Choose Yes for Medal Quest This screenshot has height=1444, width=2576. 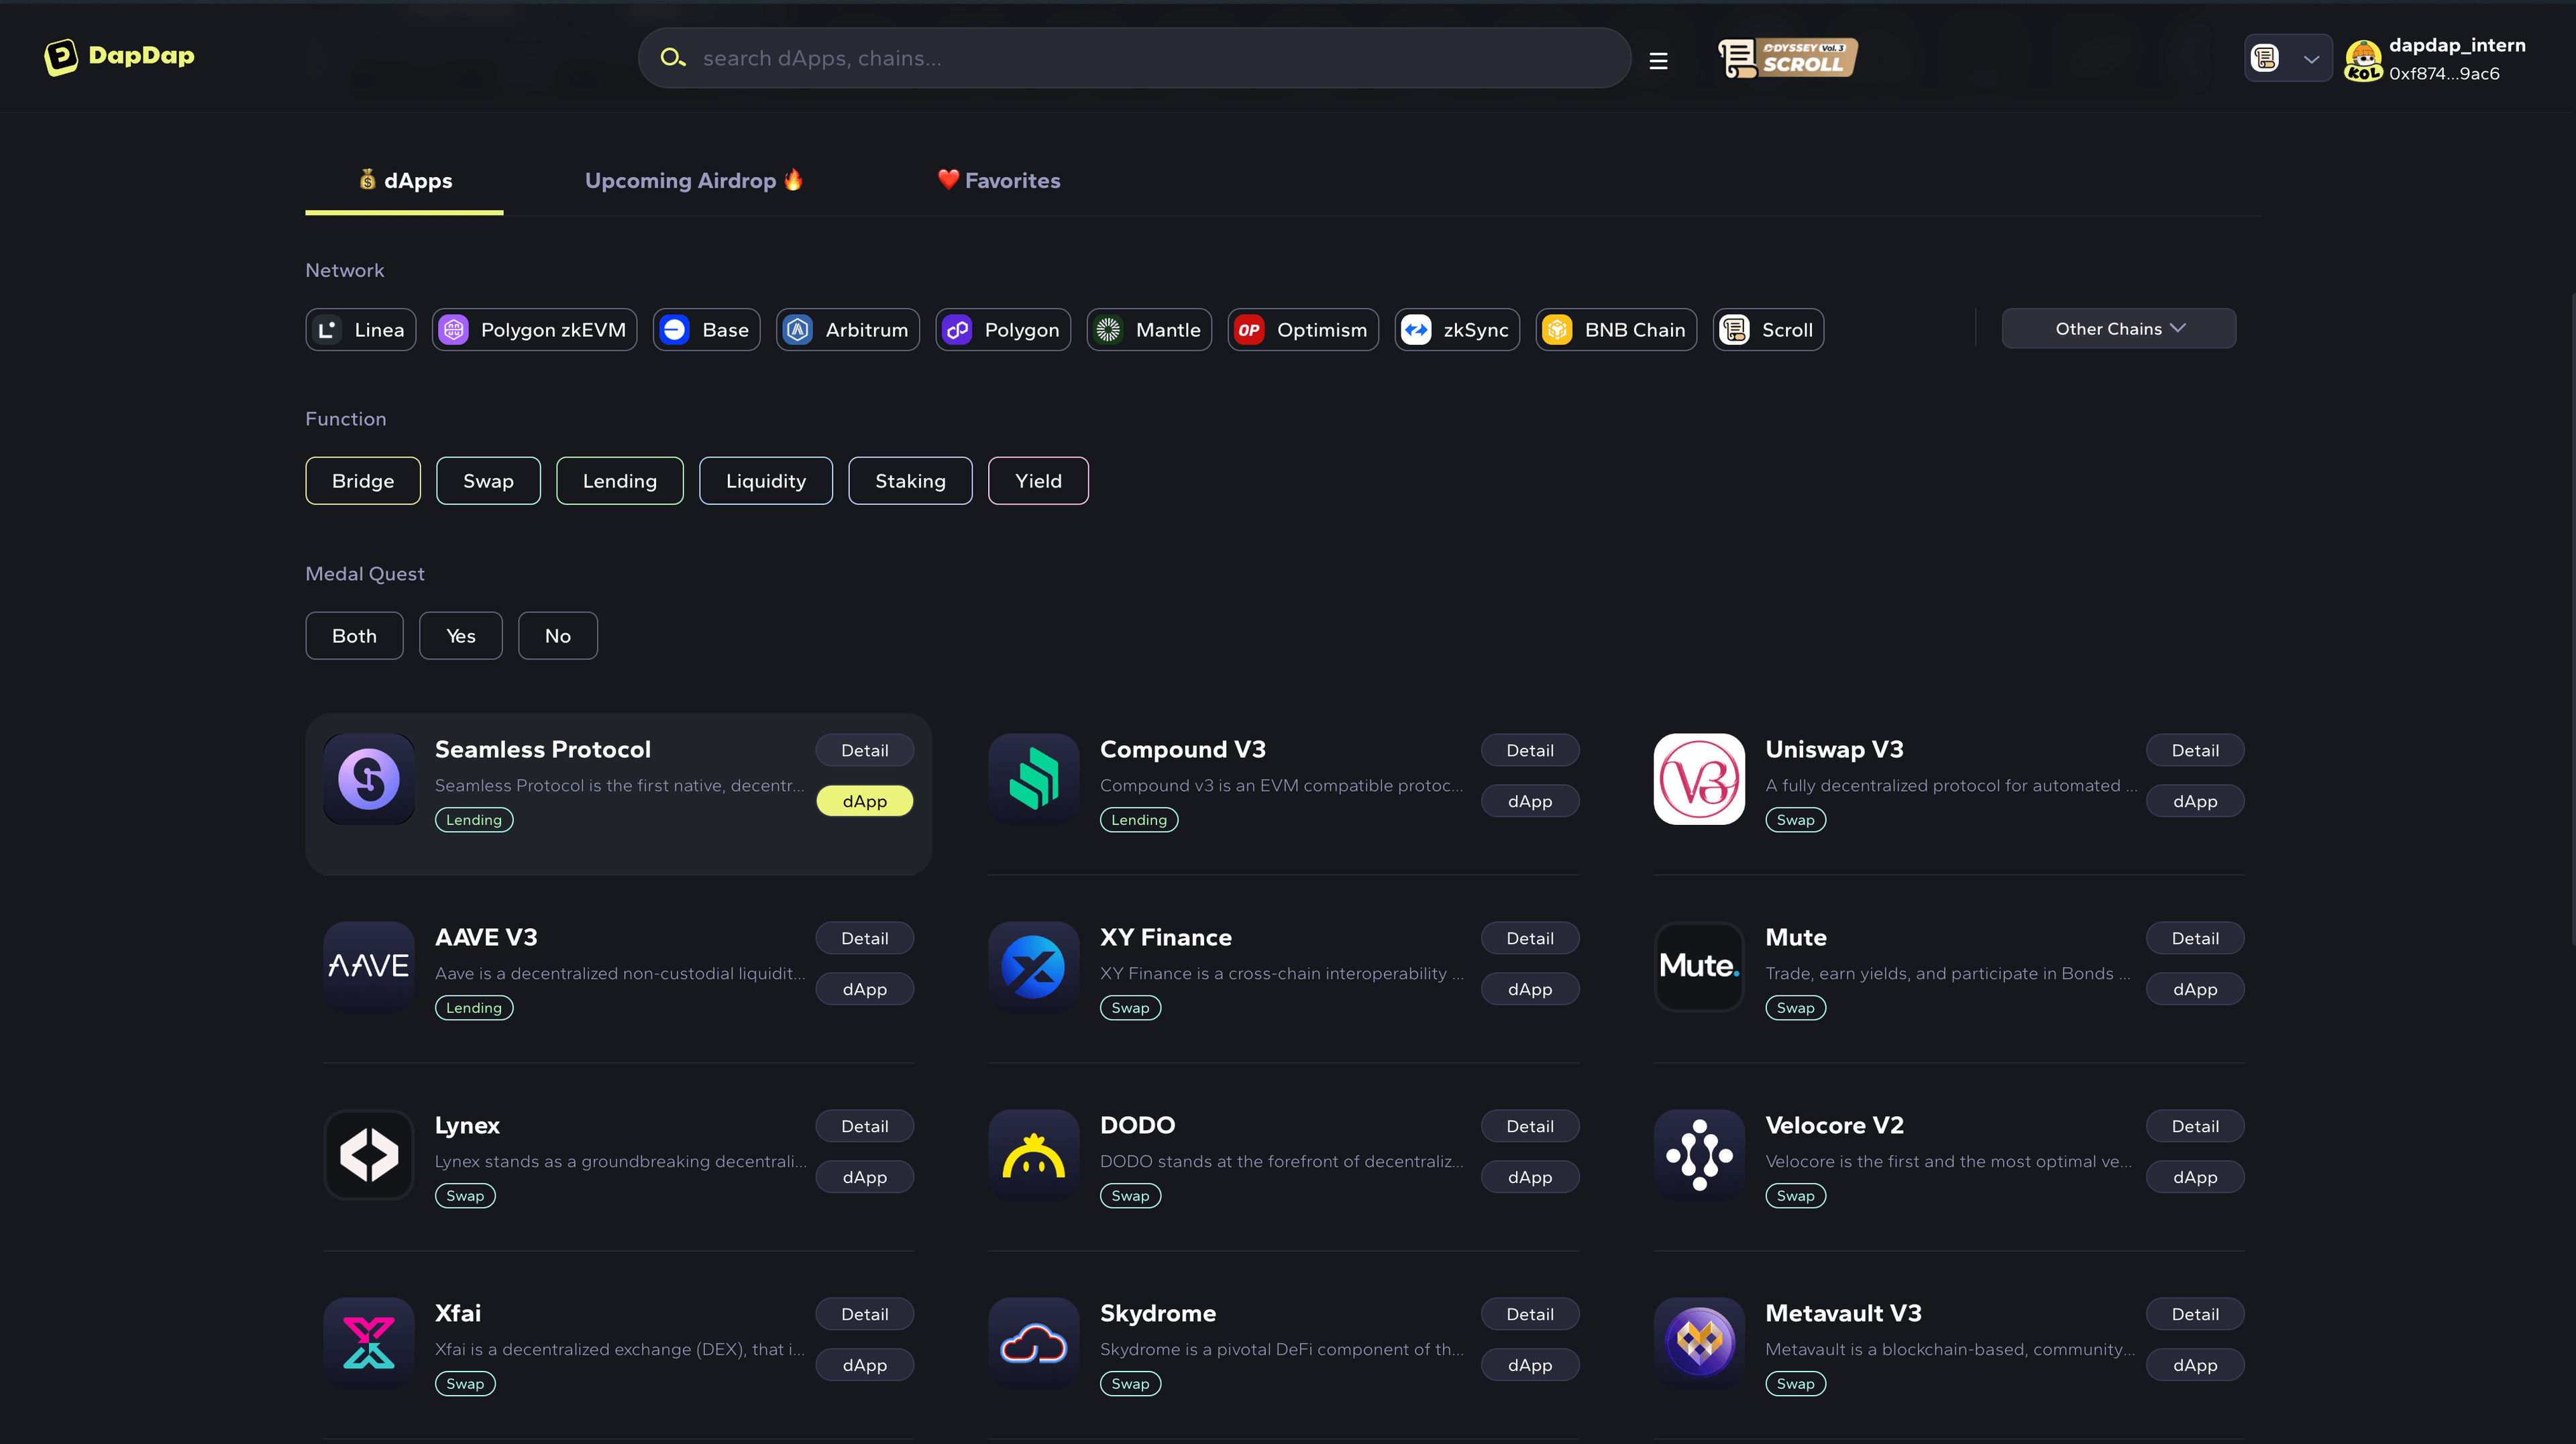tap(461, 636)
